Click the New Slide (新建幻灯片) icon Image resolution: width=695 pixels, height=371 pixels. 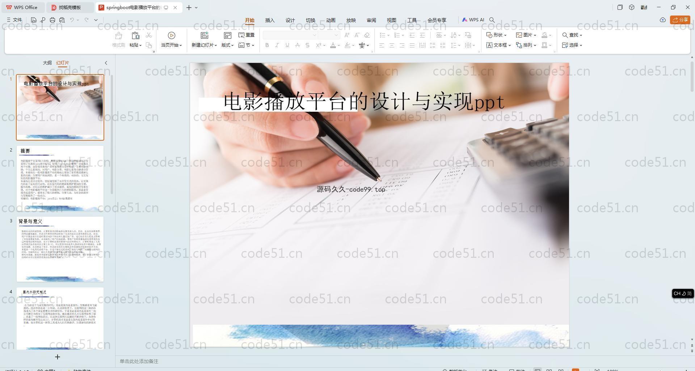pyautogui.click(x=205, y=35)
